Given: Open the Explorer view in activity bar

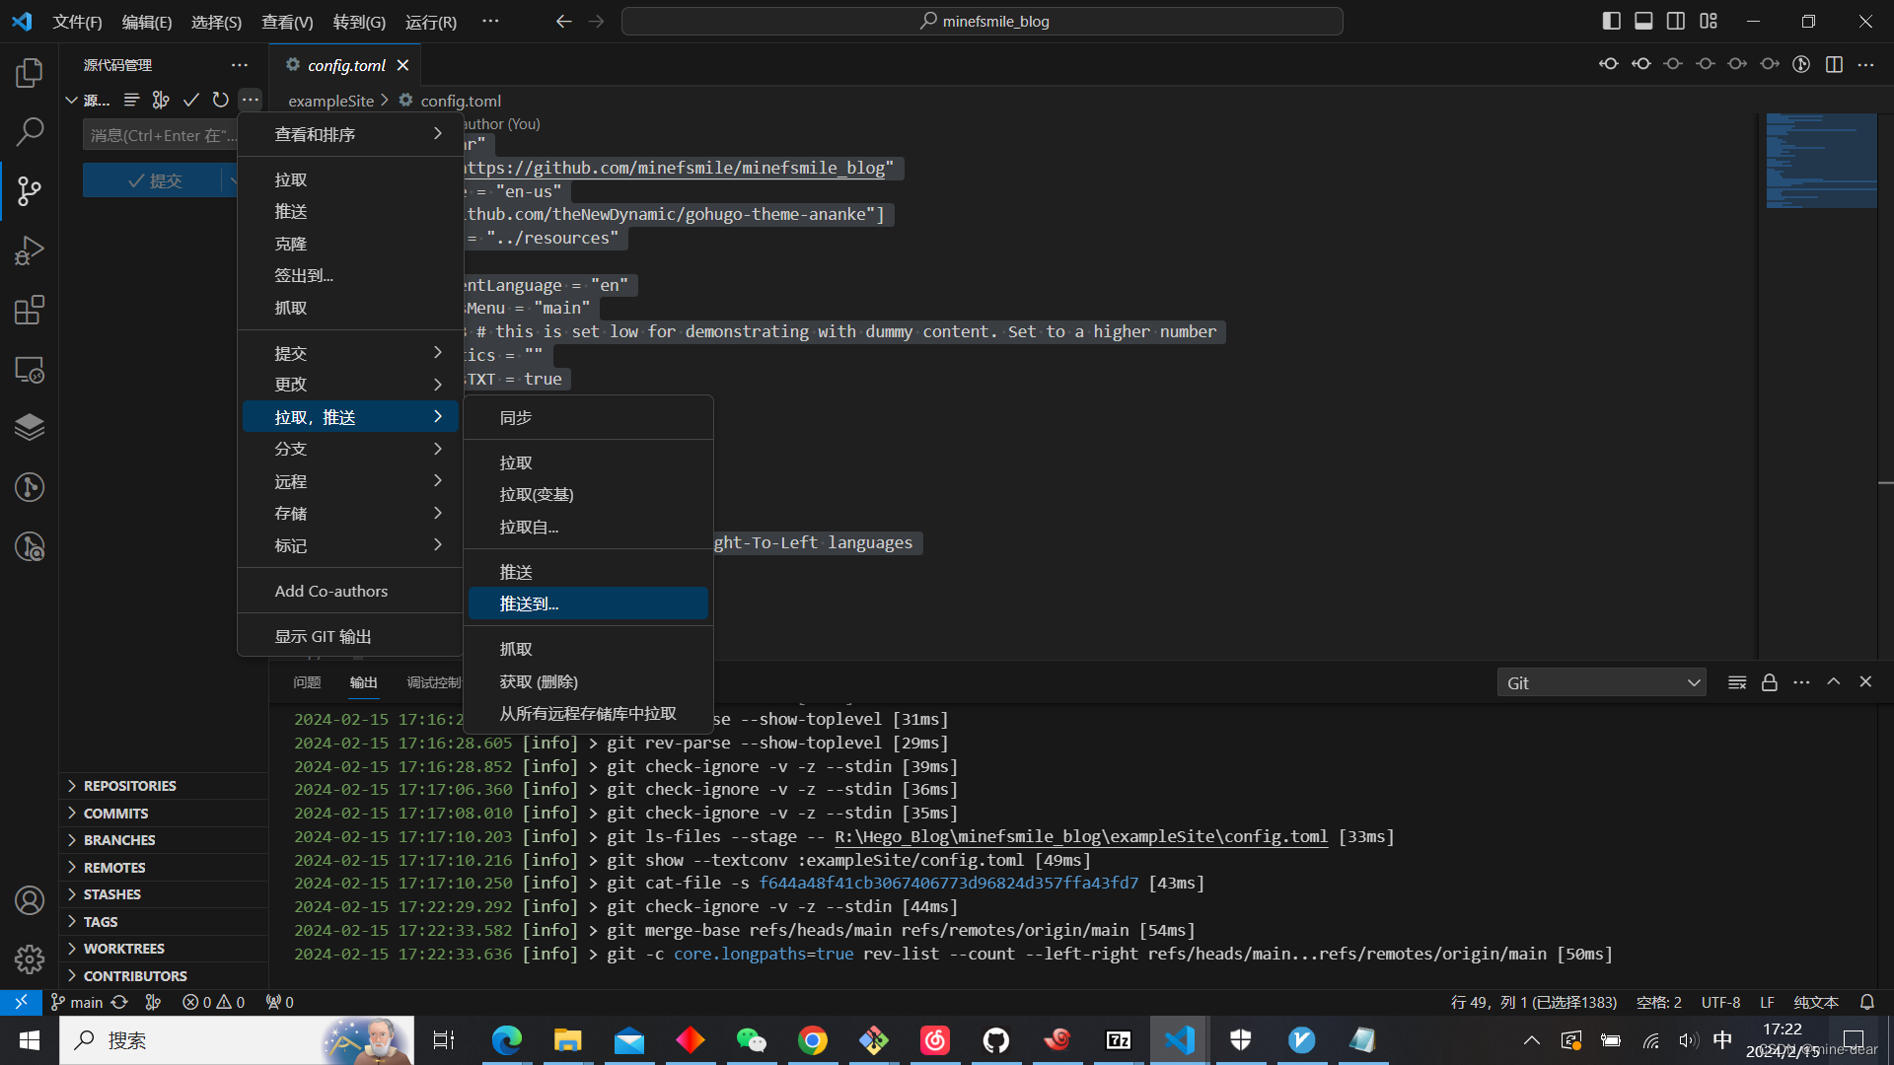Looking at the screenshot, I should click(30, 72).
